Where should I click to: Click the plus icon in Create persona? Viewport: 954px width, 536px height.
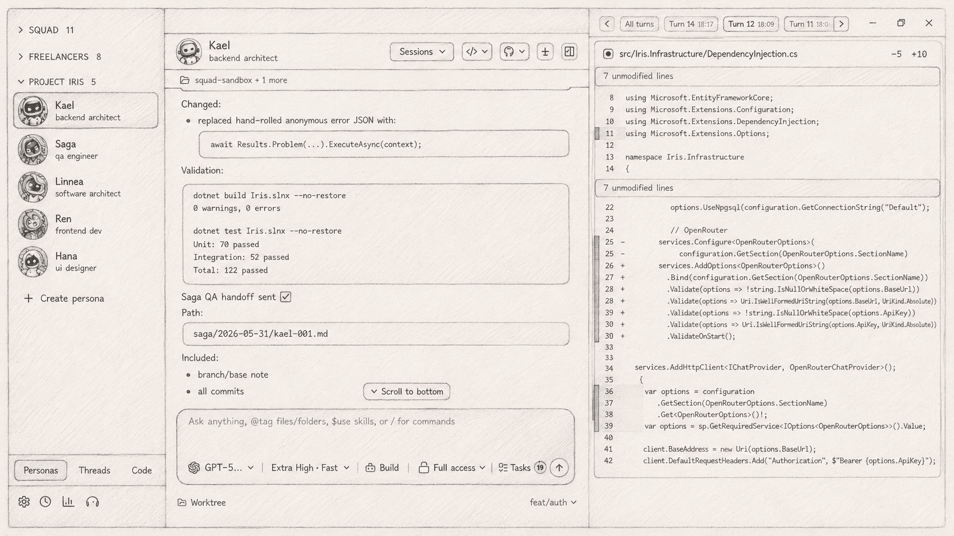pyautogui.click(x=29, y=298)
